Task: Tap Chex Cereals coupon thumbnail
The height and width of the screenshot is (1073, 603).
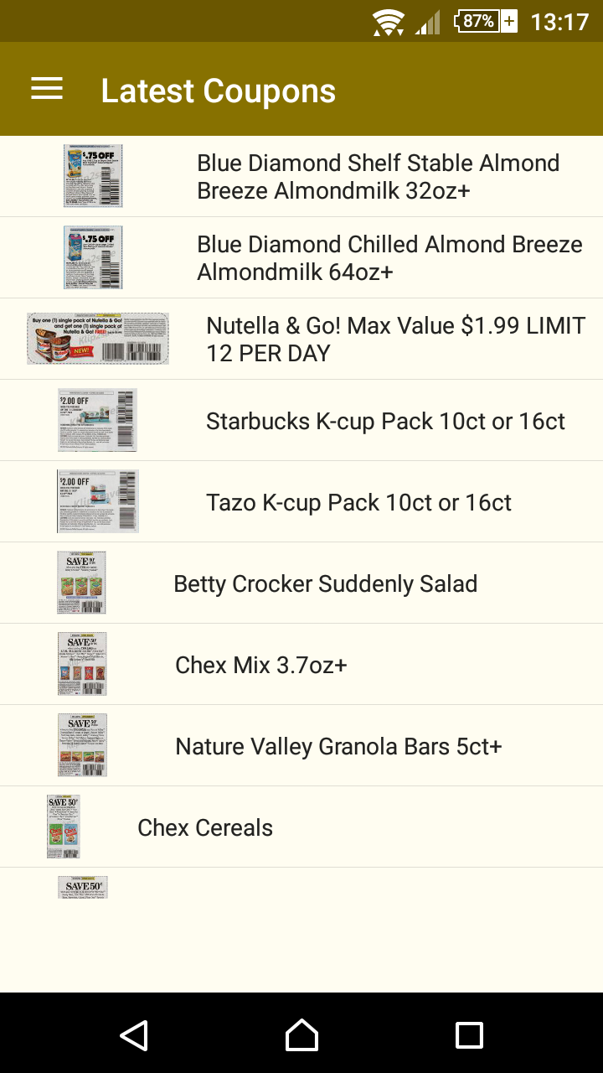Action: point(64,827)
